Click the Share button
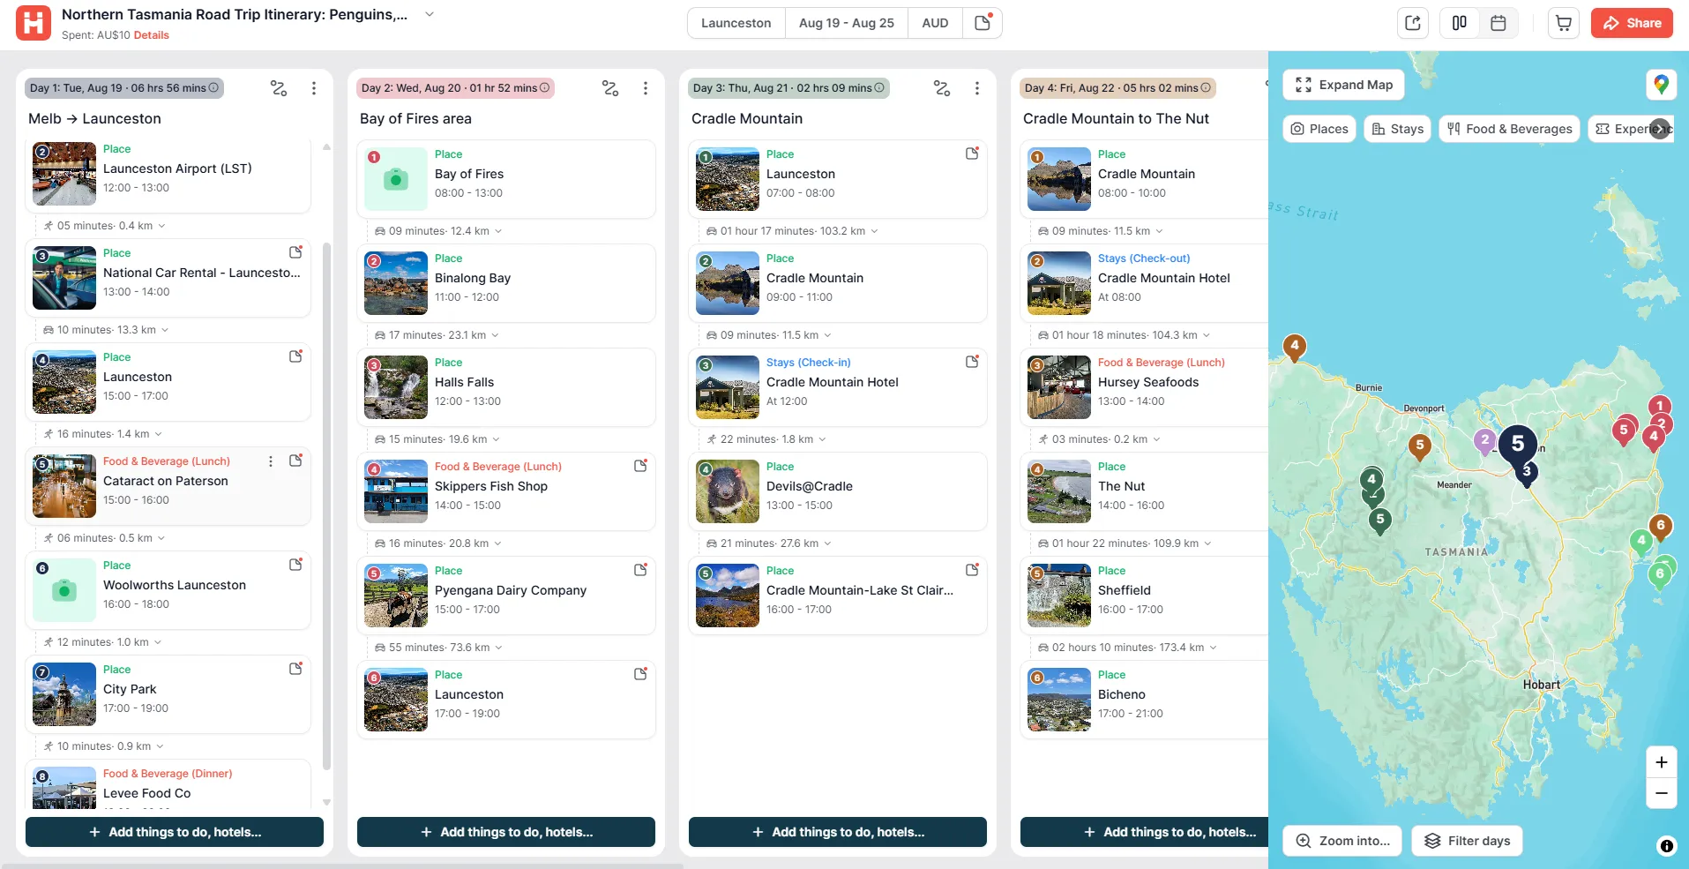 pos(1632,23)
